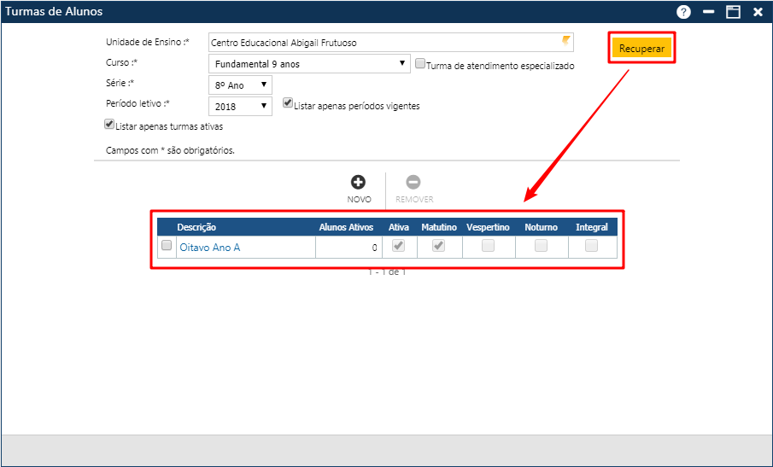Click the Unidade de Ensino input field
Image resolution: width=773 pixels, height=467 pixels.
[x=383, y=43]
